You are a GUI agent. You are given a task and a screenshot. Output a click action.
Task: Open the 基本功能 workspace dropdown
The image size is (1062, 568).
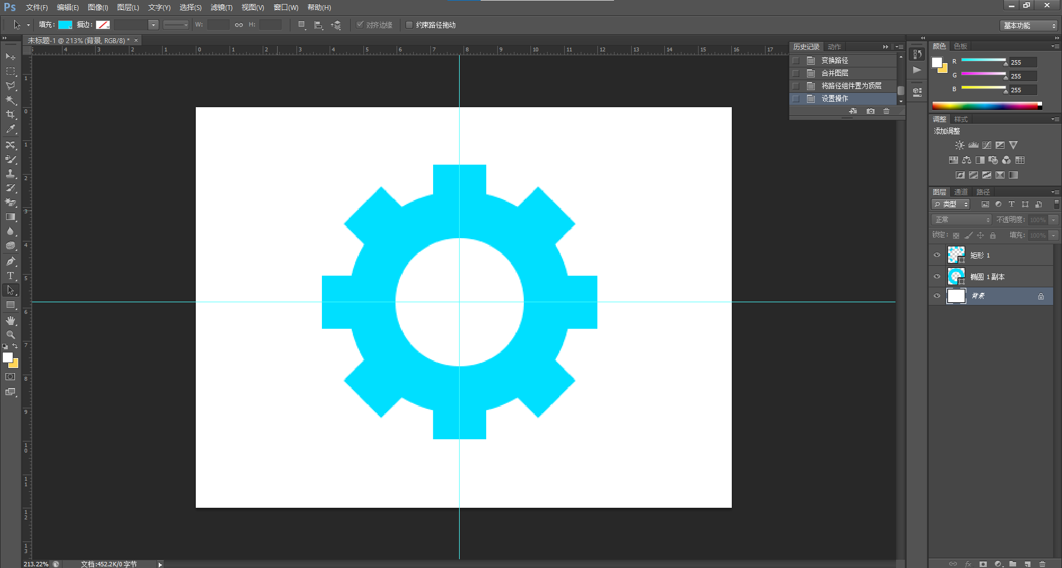click(x=1029, y=25)
